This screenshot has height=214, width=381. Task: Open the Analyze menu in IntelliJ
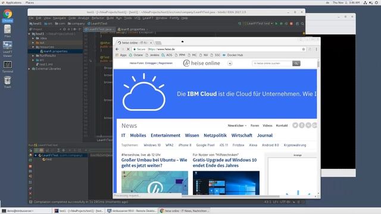point(83,18)
